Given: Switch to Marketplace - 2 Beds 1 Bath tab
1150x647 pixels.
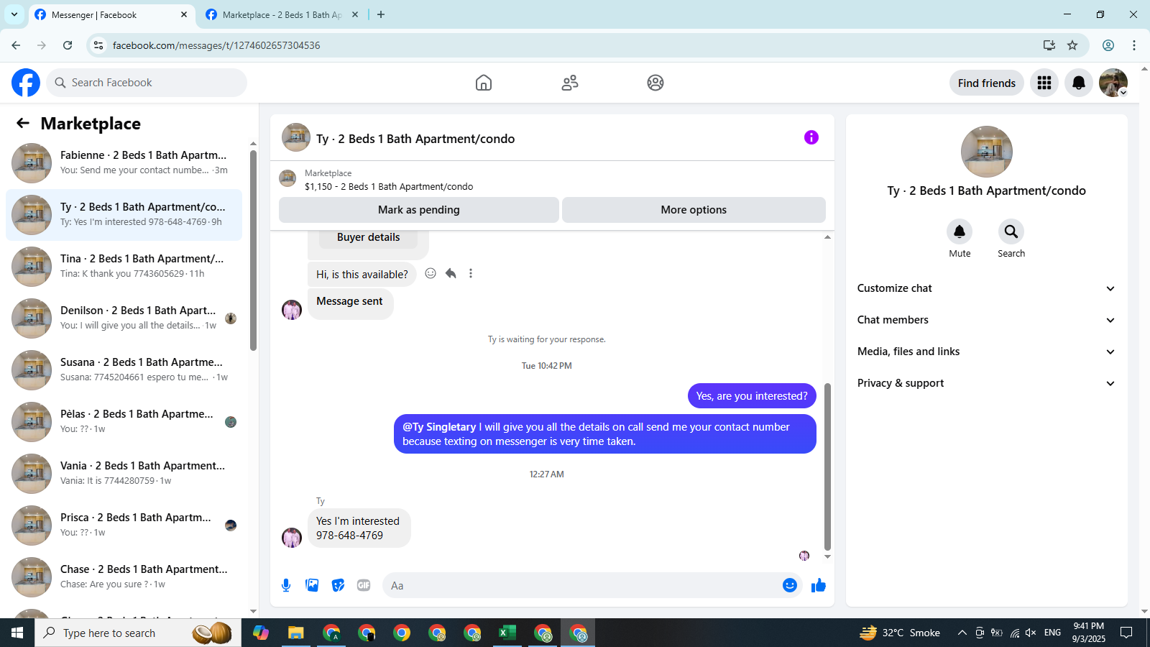Looking at the screenshot, I should tap(282, 14).
